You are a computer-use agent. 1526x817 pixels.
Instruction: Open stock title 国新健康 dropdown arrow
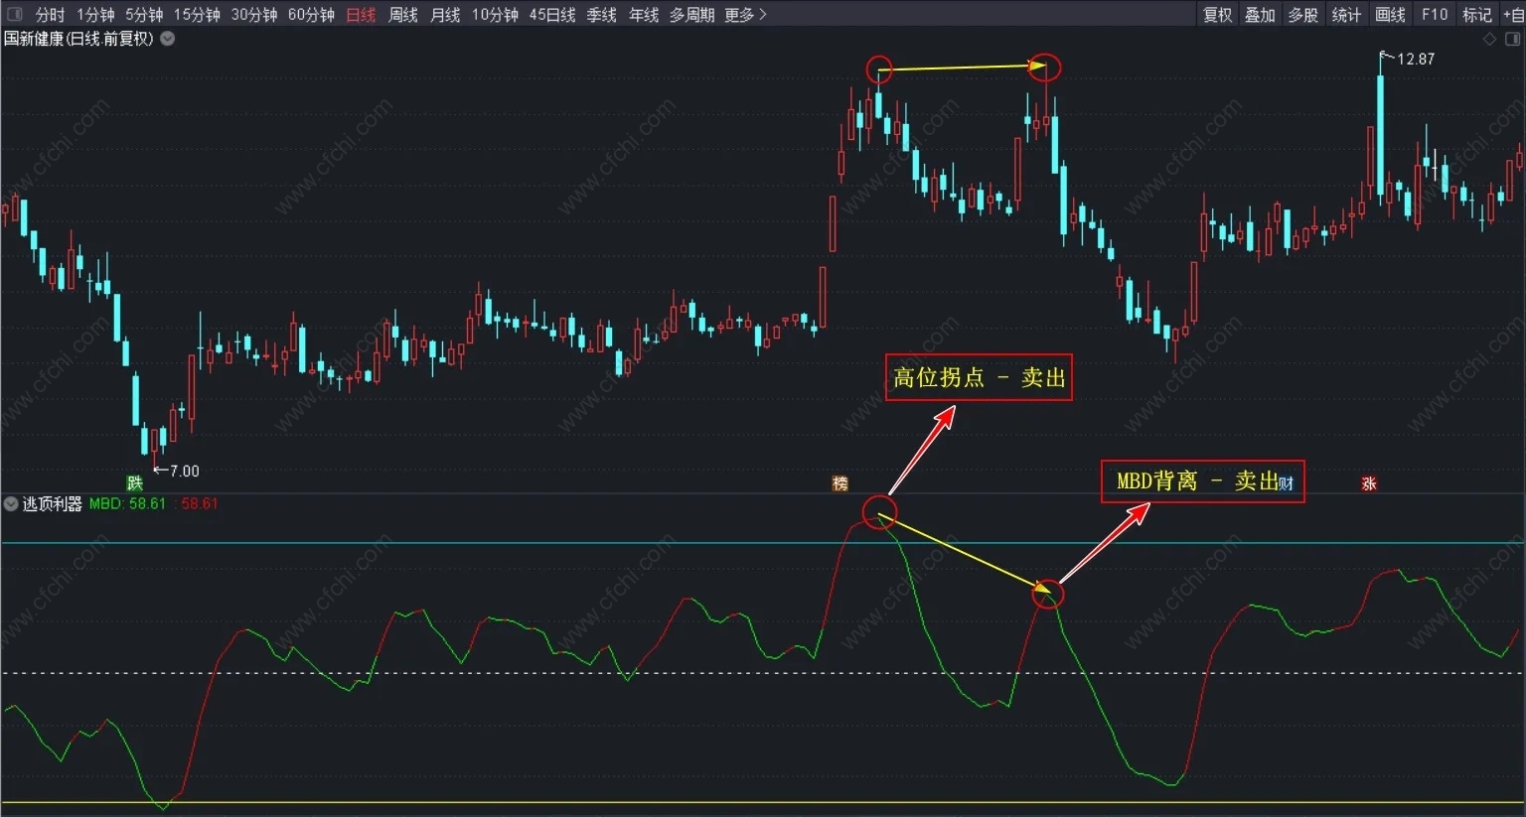click(x=168, y=39)
